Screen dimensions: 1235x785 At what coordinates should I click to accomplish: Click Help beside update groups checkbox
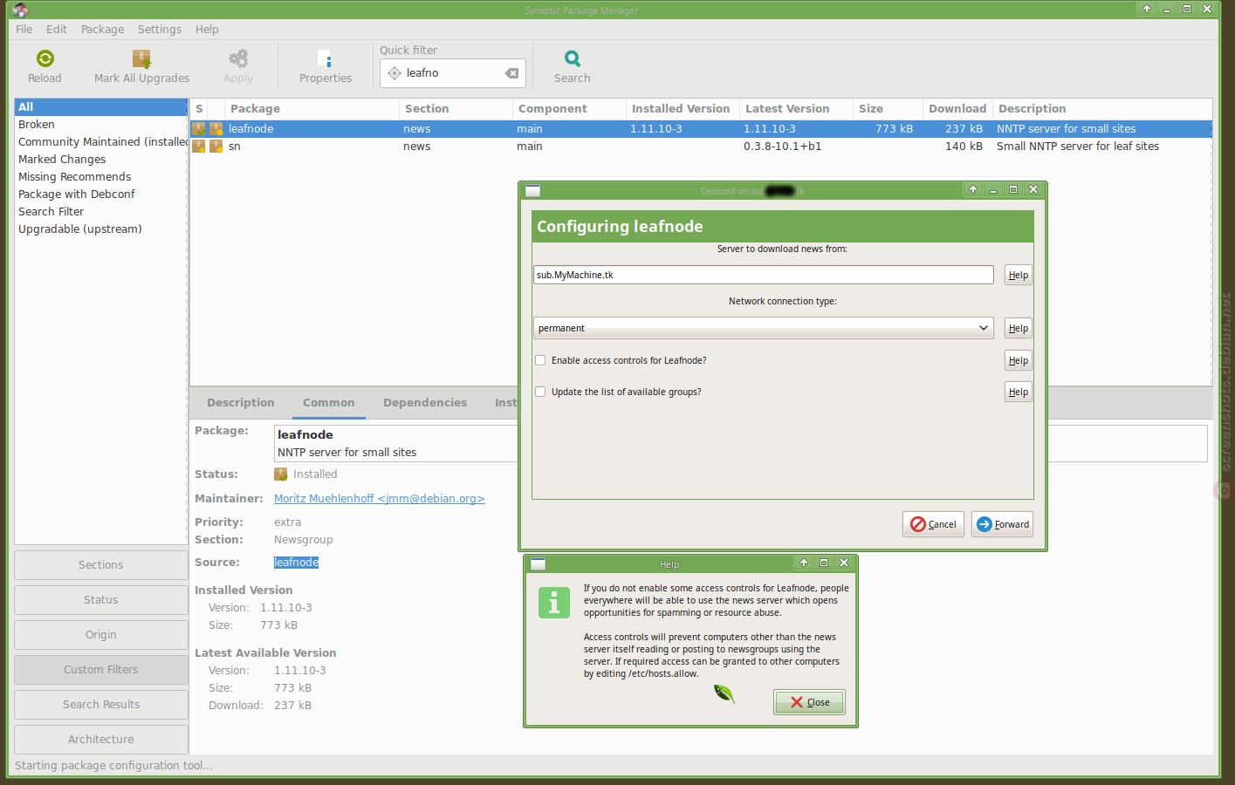click(x=1019, y=392)
